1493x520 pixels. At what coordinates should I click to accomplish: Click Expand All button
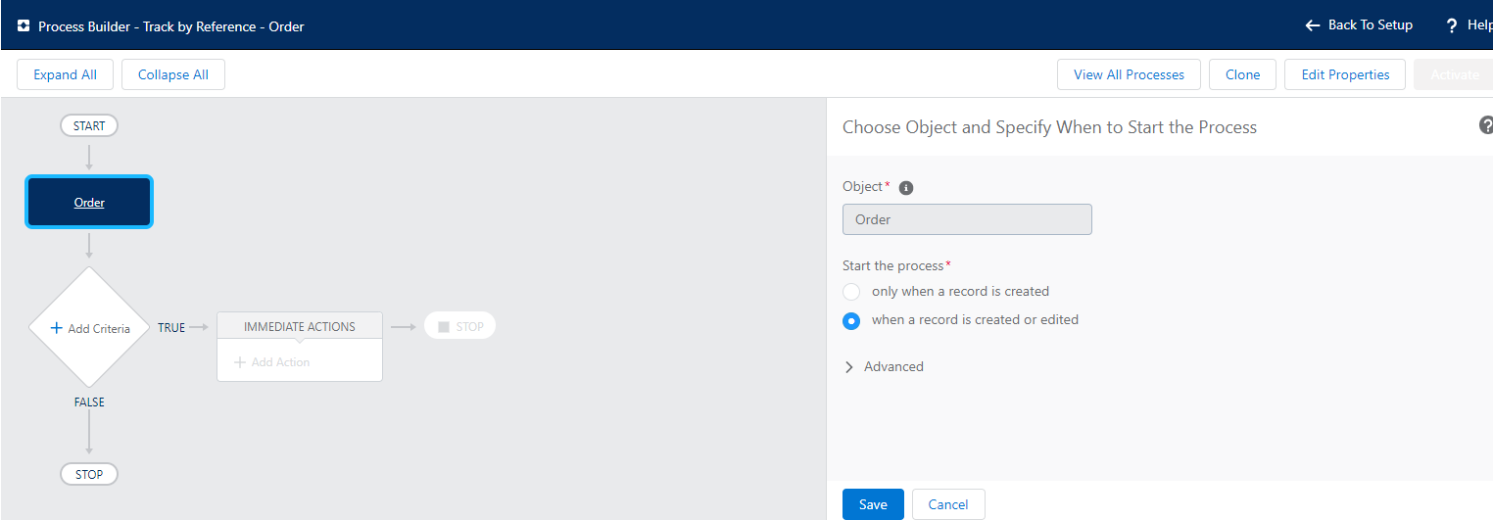point(65,74)
